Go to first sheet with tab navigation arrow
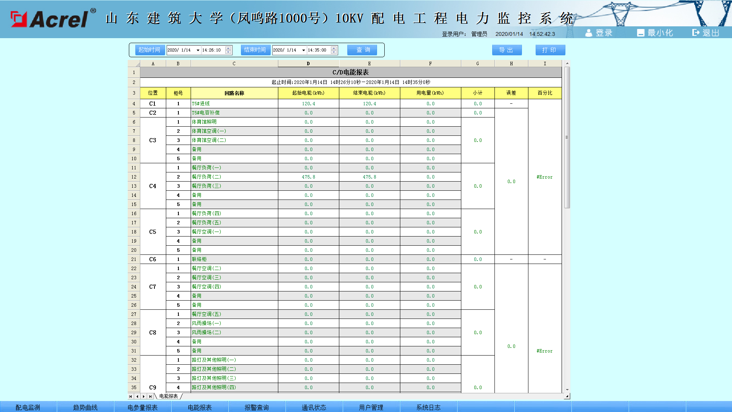Screen dimensions: 732x412 pyautogui.click(x=131, y=396)
